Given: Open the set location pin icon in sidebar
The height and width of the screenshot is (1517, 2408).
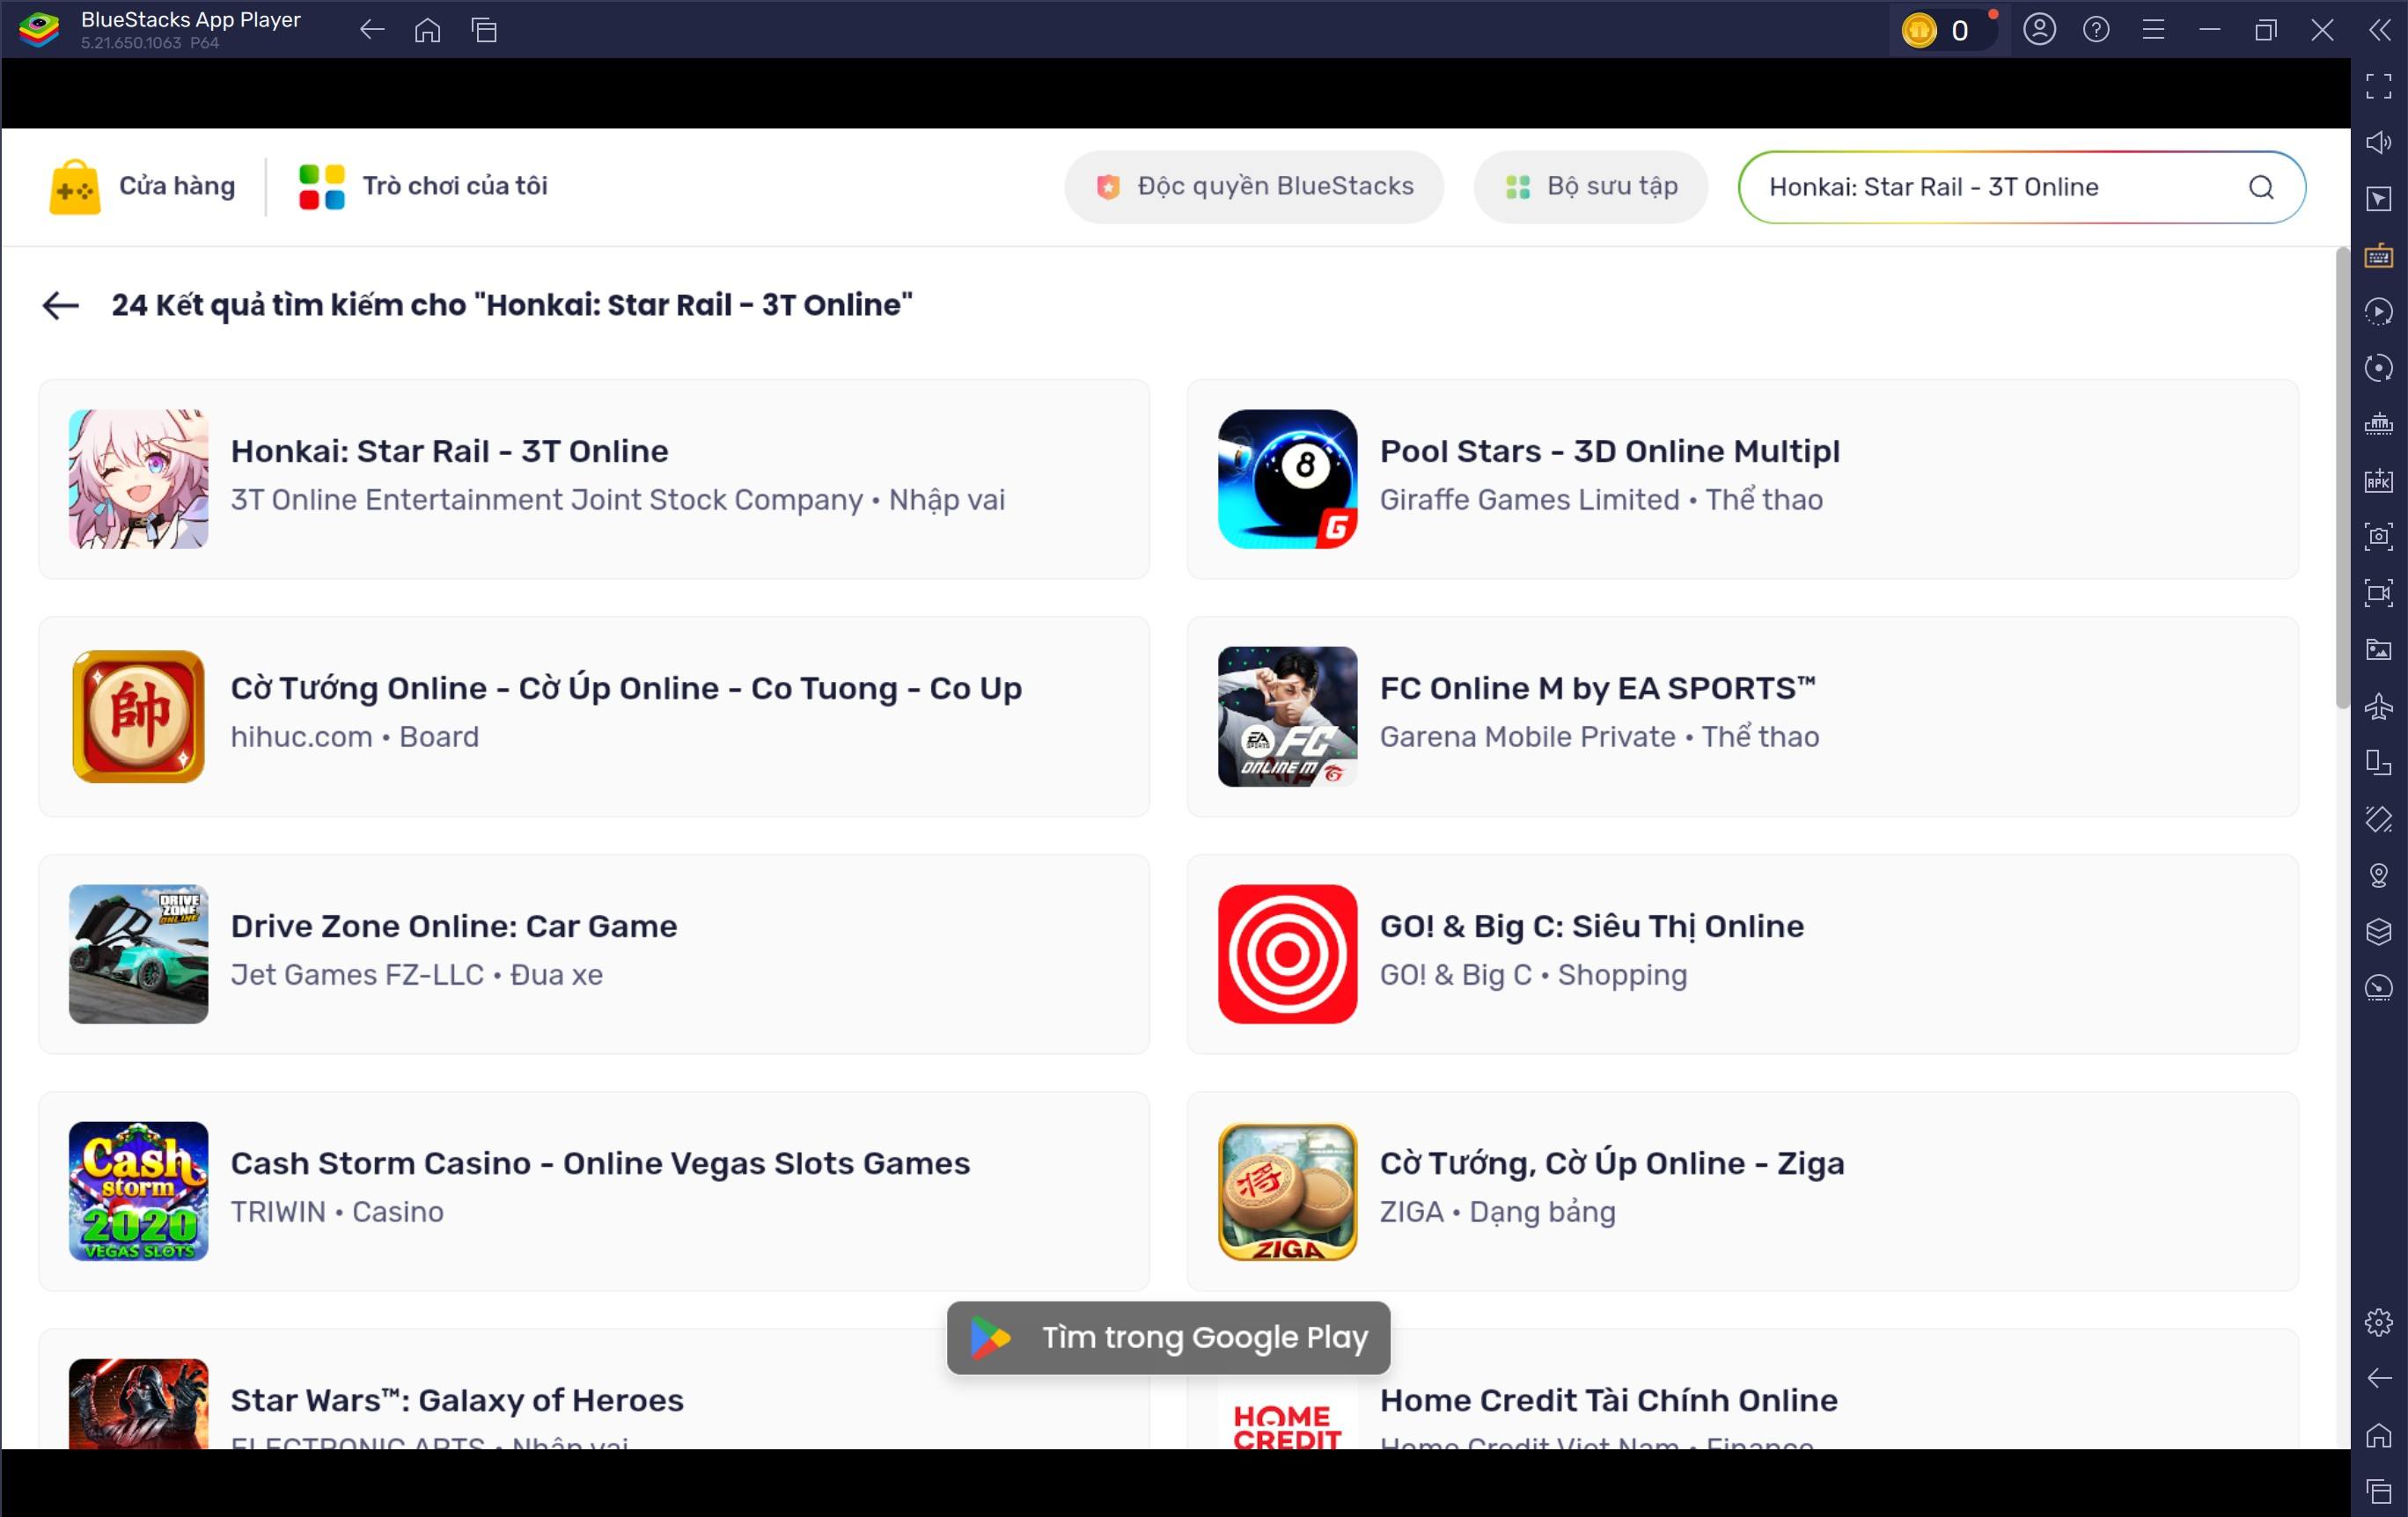Looking at the screenshot, I should coord(2379,876).
